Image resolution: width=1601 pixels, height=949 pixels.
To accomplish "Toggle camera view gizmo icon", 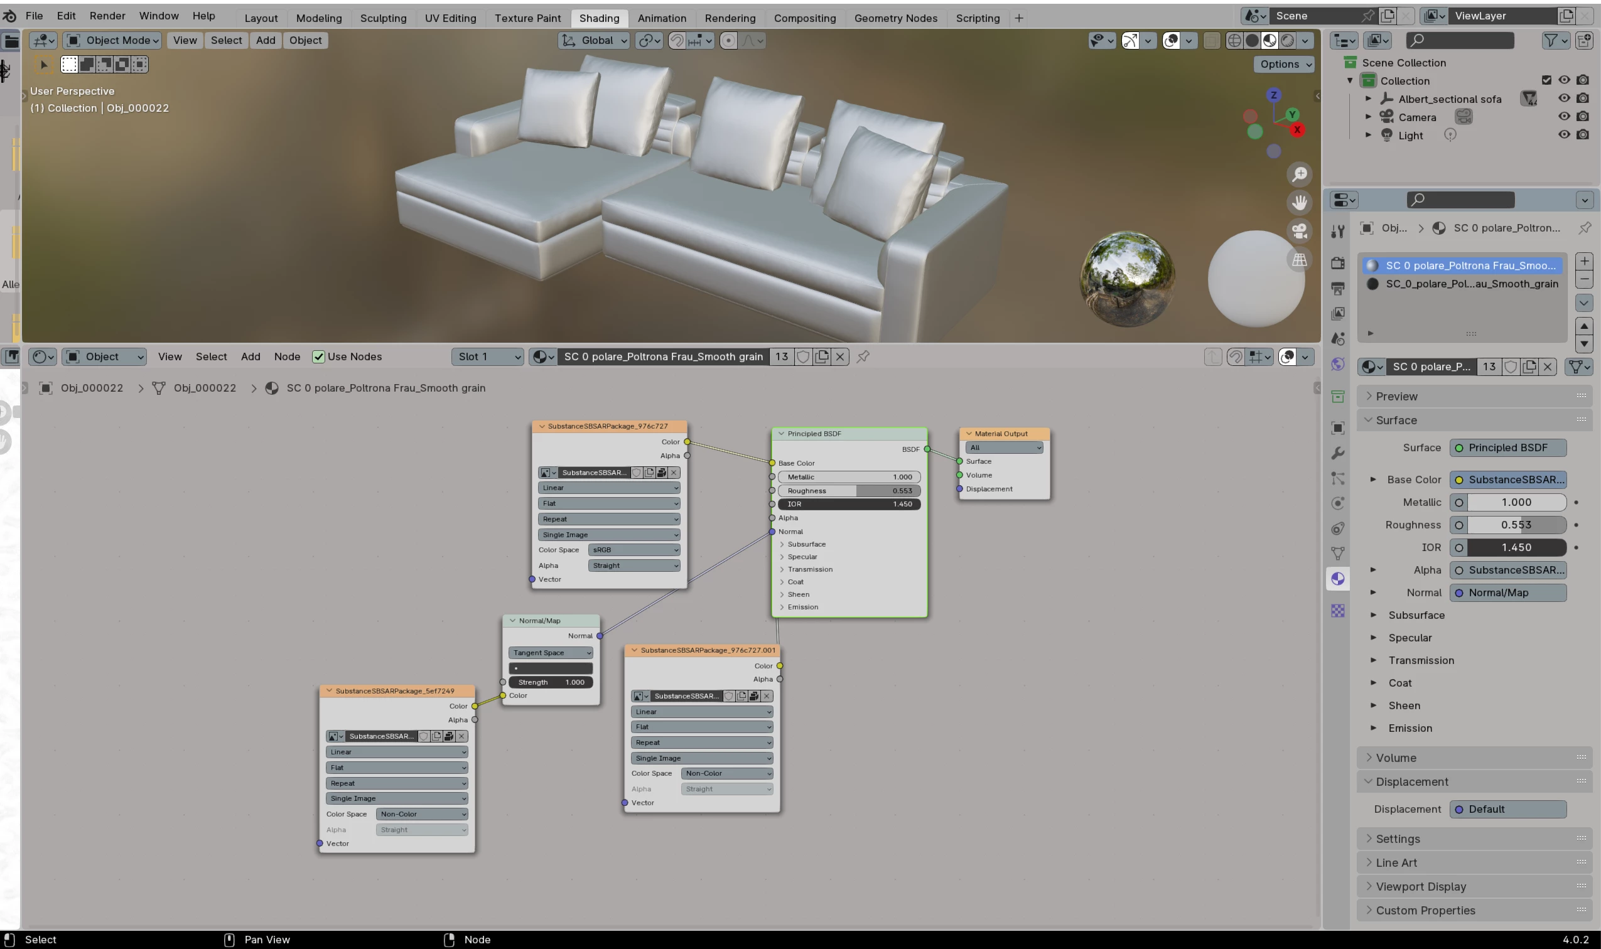I will point(1299,231).
